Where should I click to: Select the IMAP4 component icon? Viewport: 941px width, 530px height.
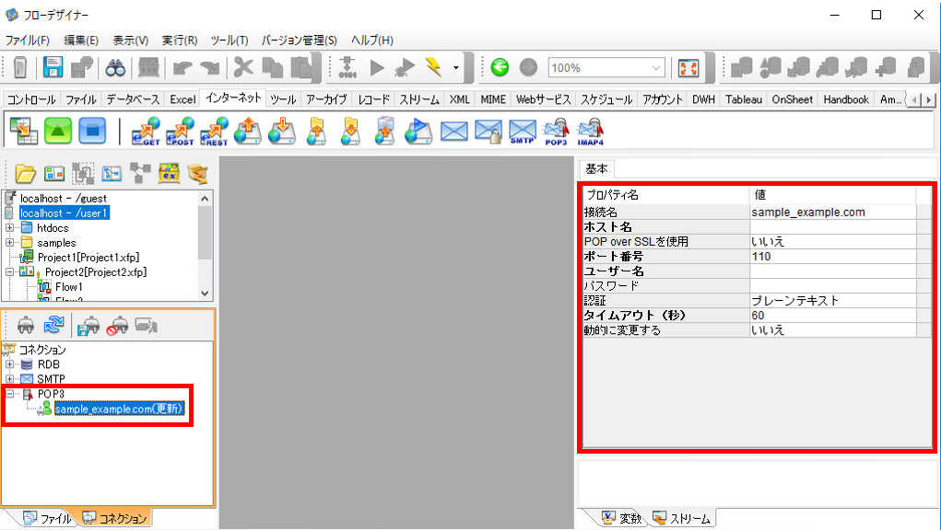pos(591,132)
